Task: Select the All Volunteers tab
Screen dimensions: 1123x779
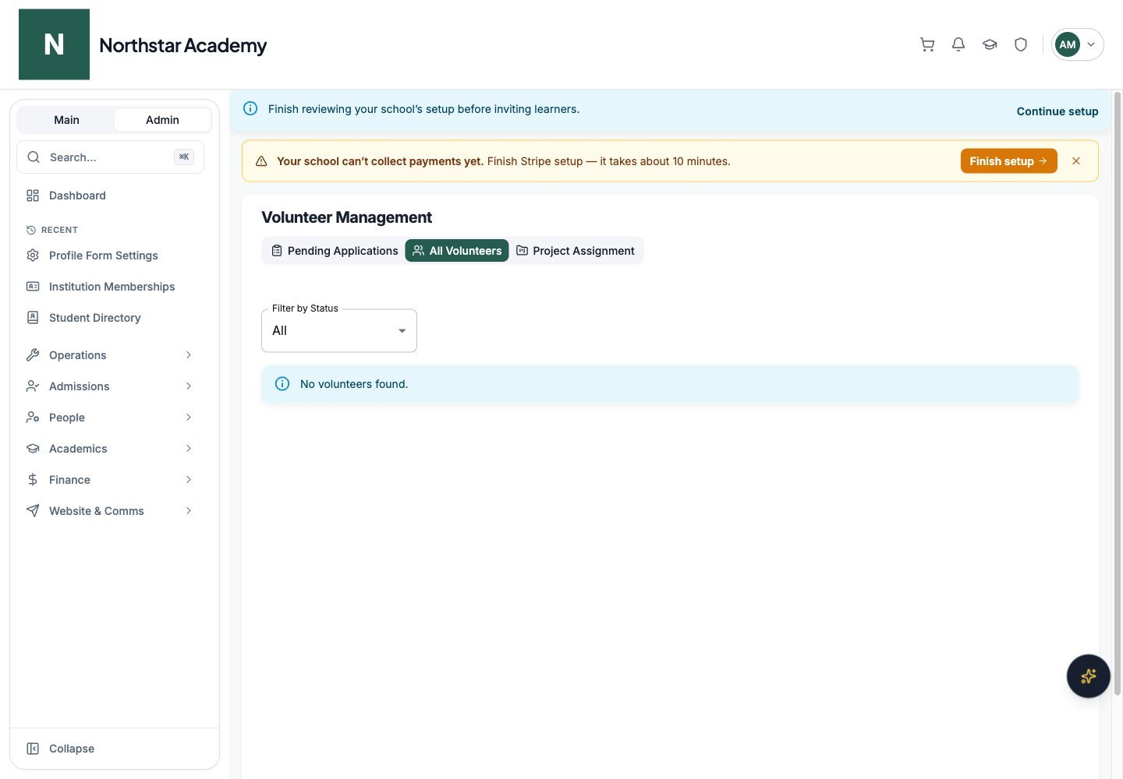Action: (x=457, y=251)
